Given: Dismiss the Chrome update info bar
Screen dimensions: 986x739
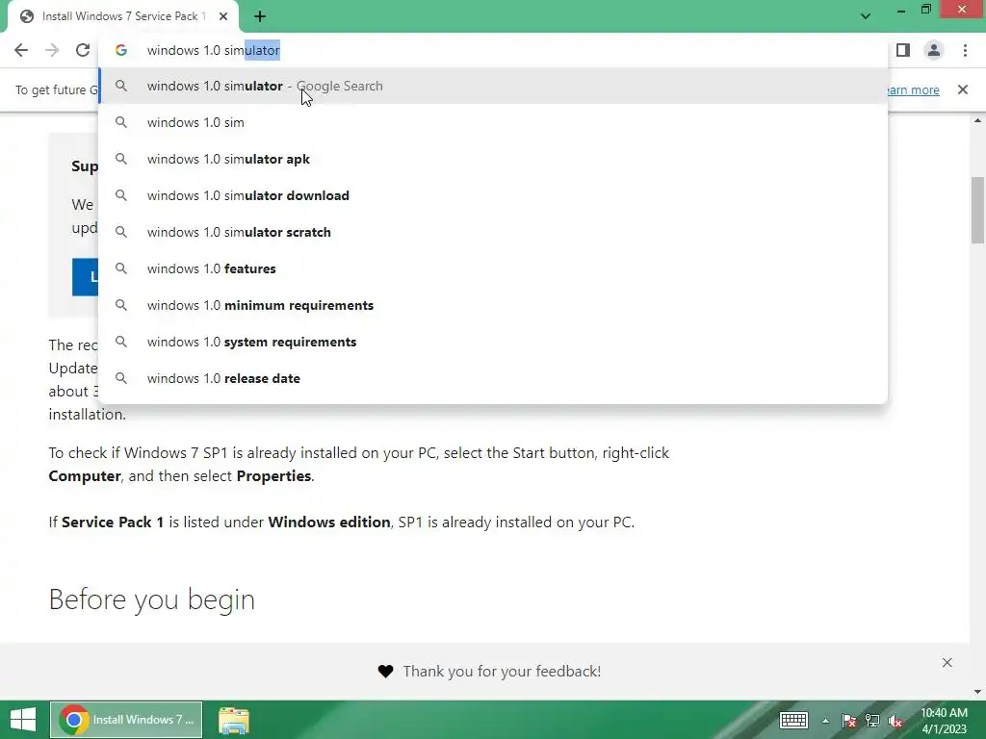Looking at the screenshot, I should (x=962, y=89).
